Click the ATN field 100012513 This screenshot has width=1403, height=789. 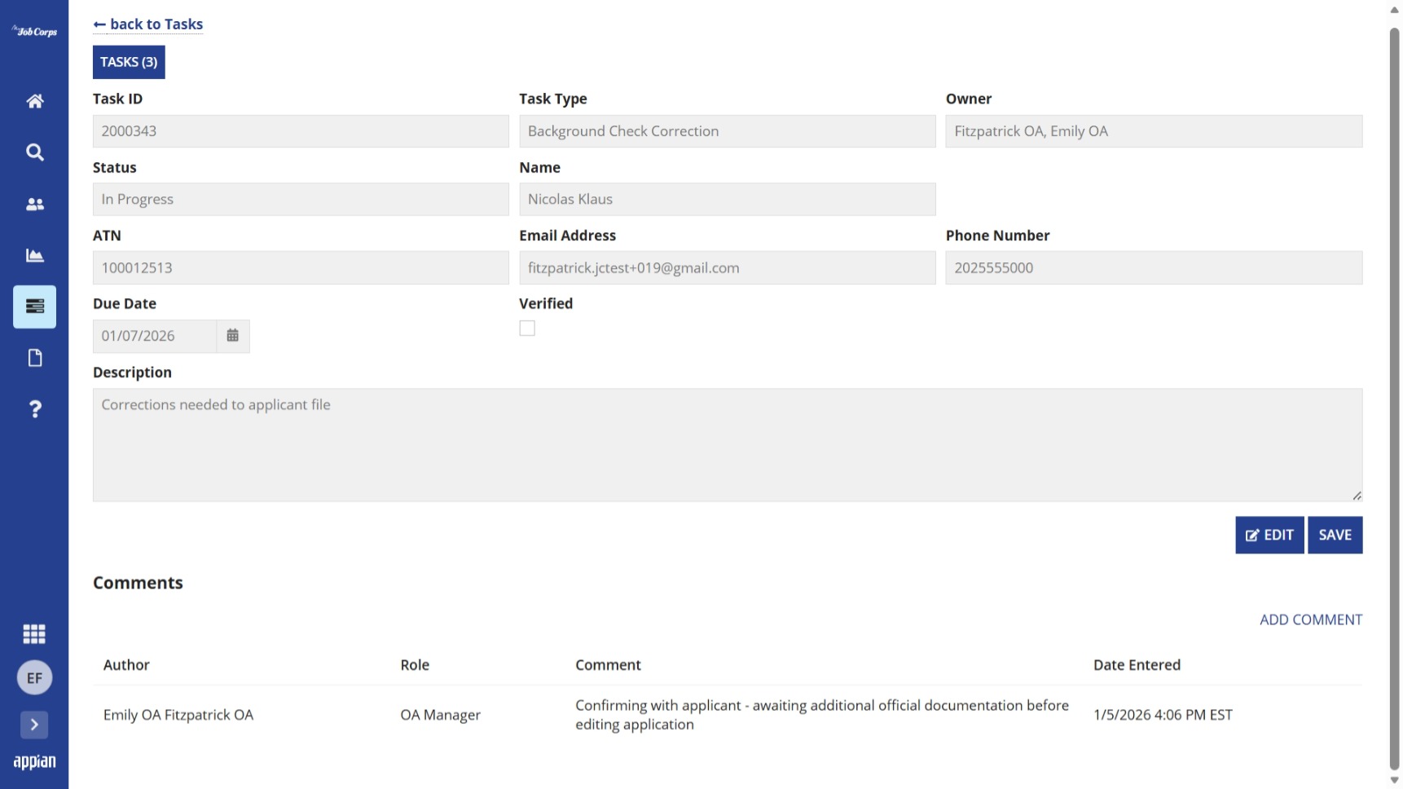pyautogui.click(x=301, y=268)
